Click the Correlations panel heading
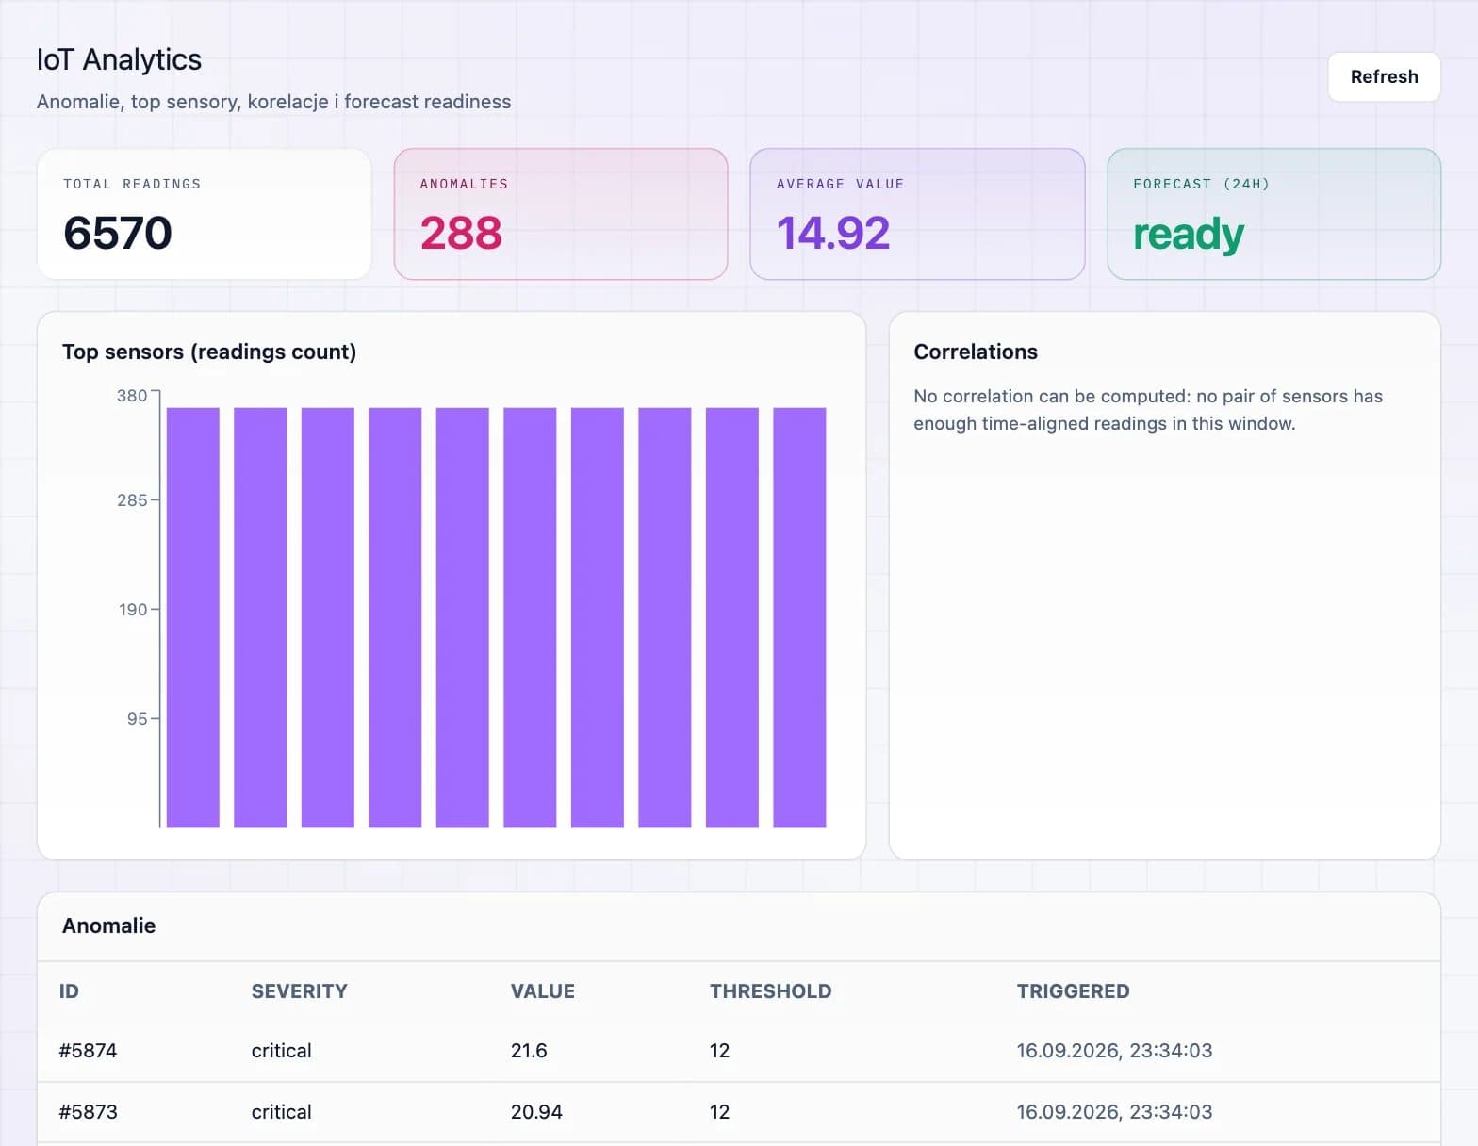Screen dimensions: 1478x1146 tap(976, 352)
